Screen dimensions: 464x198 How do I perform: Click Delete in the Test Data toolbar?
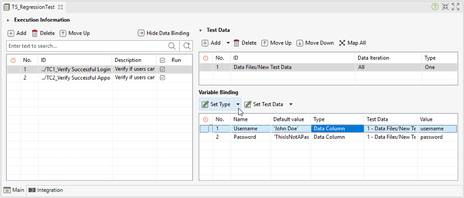pos(245,43)
